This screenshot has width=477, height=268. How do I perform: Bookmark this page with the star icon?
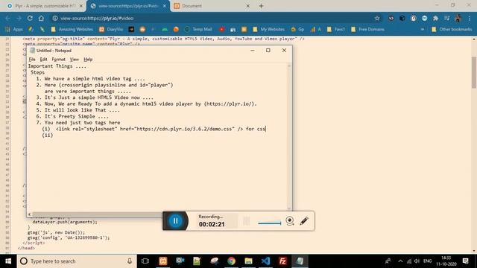pos(377,18)
